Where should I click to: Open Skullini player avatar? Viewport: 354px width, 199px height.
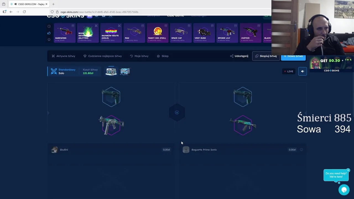[54, 150]
